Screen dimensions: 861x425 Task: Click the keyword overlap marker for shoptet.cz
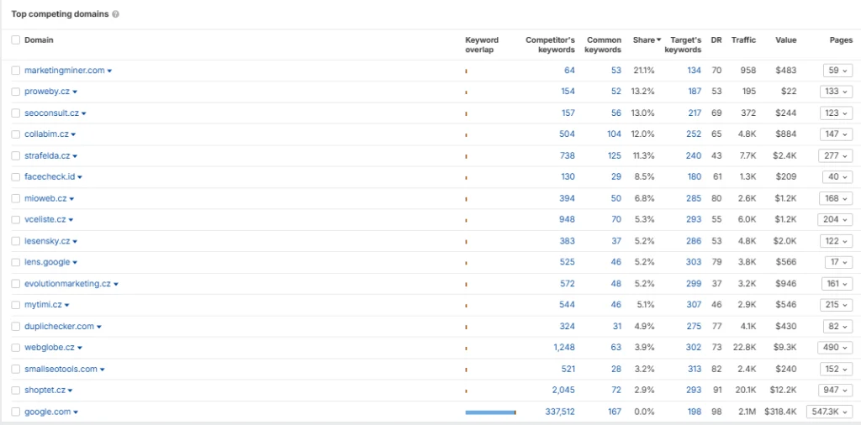(x=466, y=391)
